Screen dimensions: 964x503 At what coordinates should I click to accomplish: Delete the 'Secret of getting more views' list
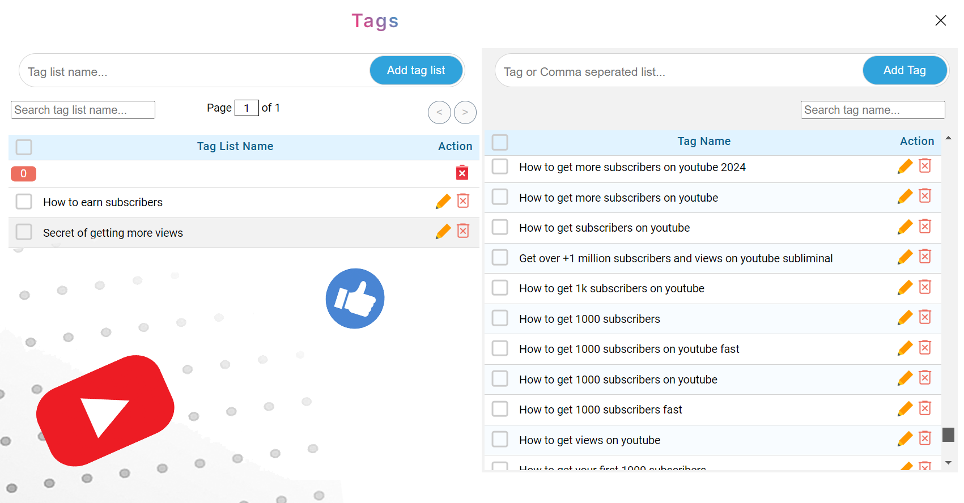pyautogui.click(x=463, y=231)
